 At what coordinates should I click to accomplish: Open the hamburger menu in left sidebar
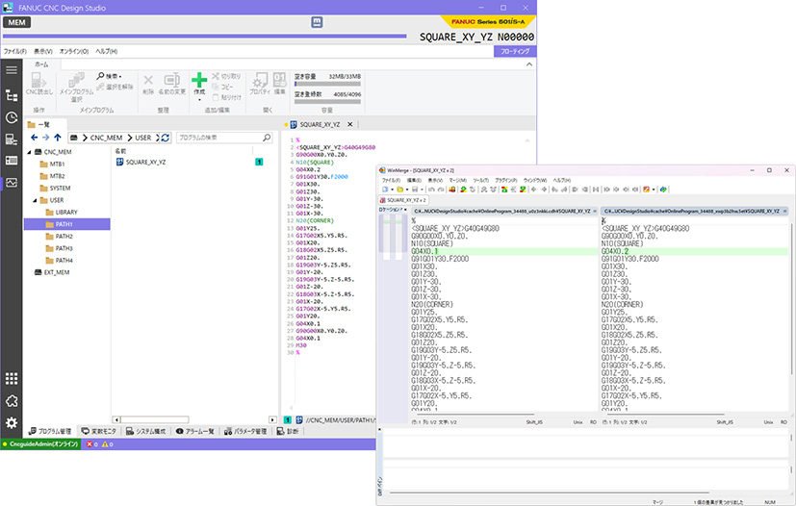[x=12, y=69]
